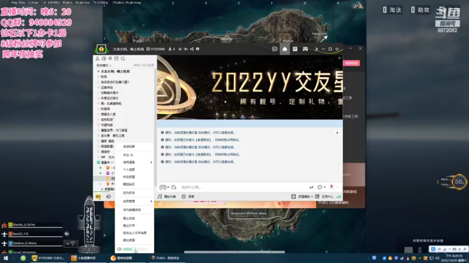Click the red flower gift icon

click(331, 186)
